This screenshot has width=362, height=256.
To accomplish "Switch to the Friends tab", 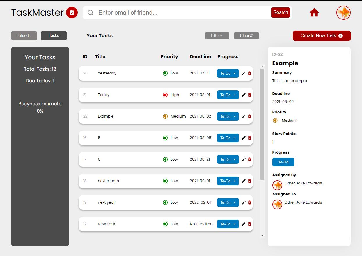I will pyautogui.click(x=24, y=35).
